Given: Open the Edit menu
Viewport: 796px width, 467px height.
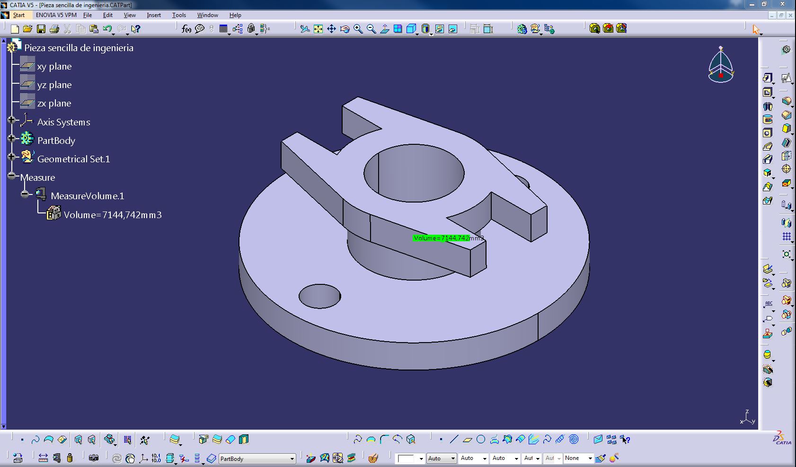Looking at the screenshot, I should click(x=108, y=15).
